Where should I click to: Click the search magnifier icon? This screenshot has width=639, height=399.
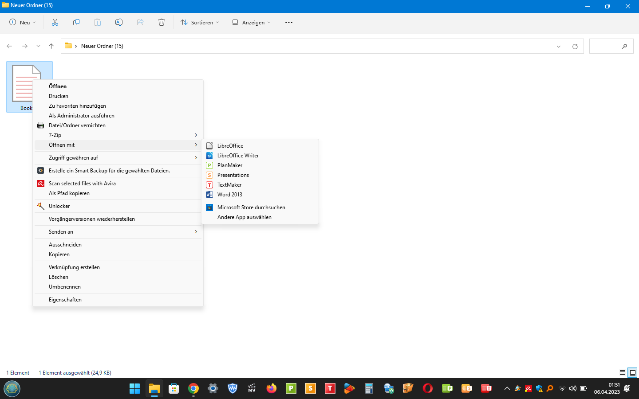tap(624, 46)
